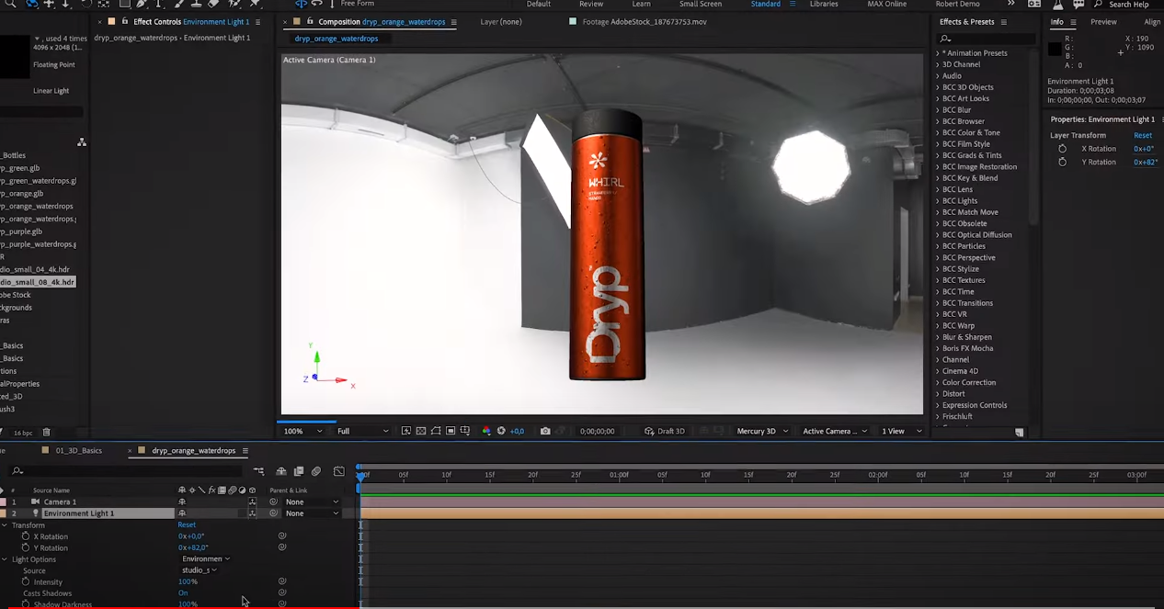Toggle stopwatch for X Rotation in timeline
1164x609 pixels.
point(26,536)
